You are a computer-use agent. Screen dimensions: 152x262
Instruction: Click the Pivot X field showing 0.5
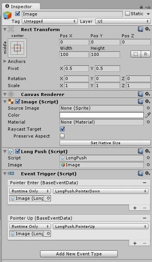point(77,68)
